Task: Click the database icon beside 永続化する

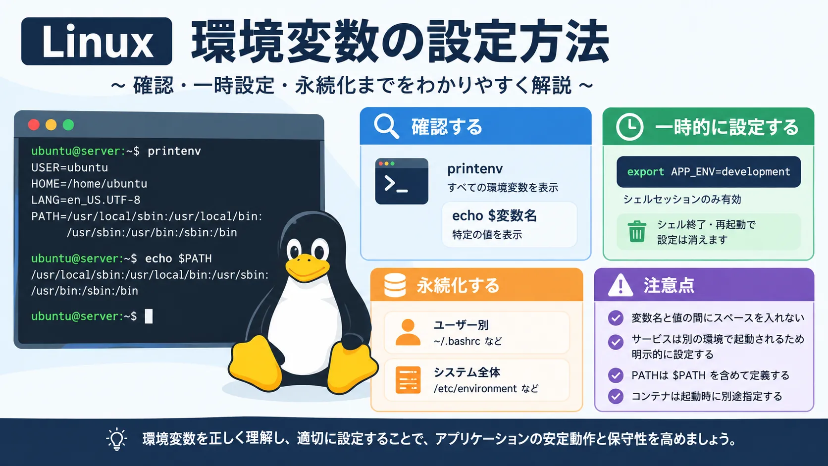Action: click(x=395, y=285)
